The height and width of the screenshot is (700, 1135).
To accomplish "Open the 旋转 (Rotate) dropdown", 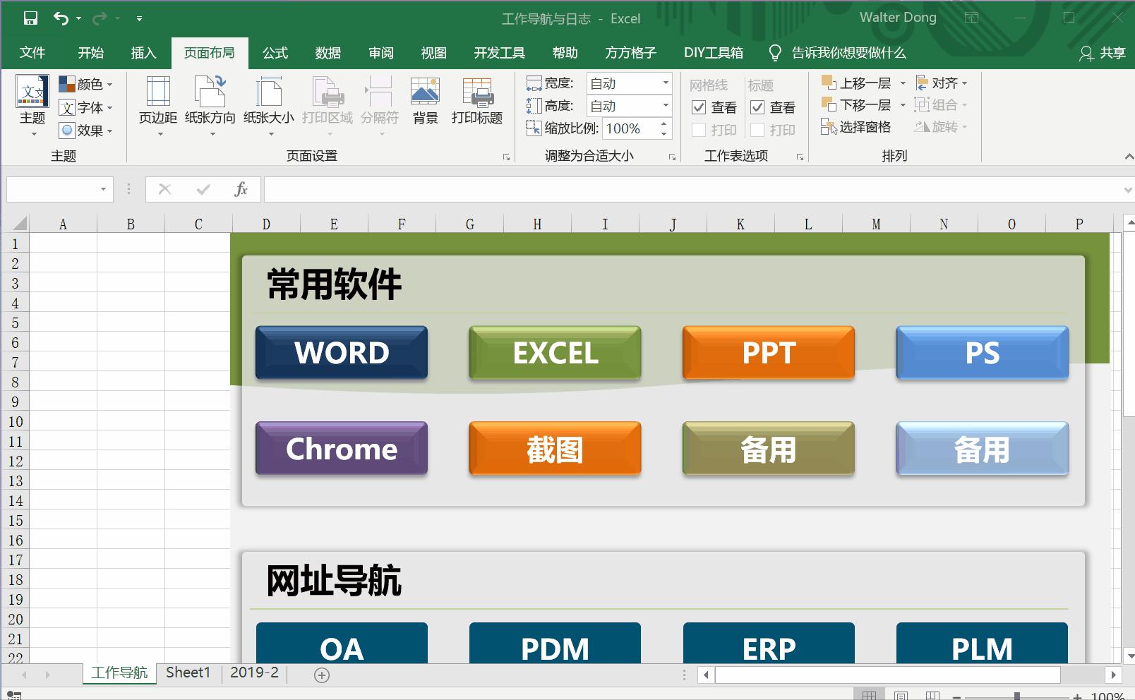I will point(964,128).
